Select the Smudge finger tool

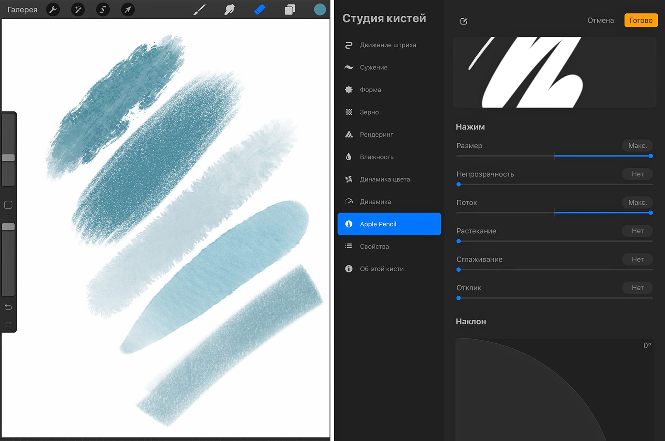tap(229, 10)
